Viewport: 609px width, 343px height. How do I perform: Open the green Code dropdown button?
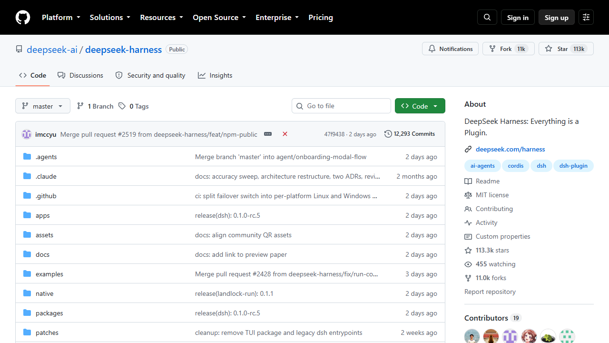point(420,106)
